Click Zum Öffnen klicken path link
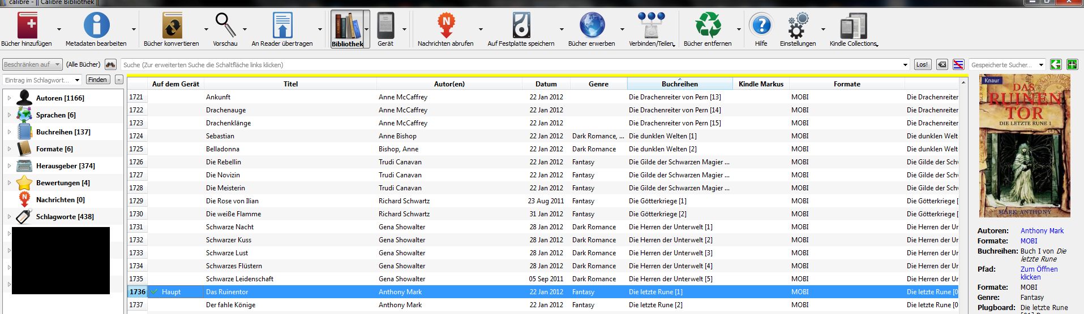Viewport: 1084px width, 314px height. [1039, 273]
